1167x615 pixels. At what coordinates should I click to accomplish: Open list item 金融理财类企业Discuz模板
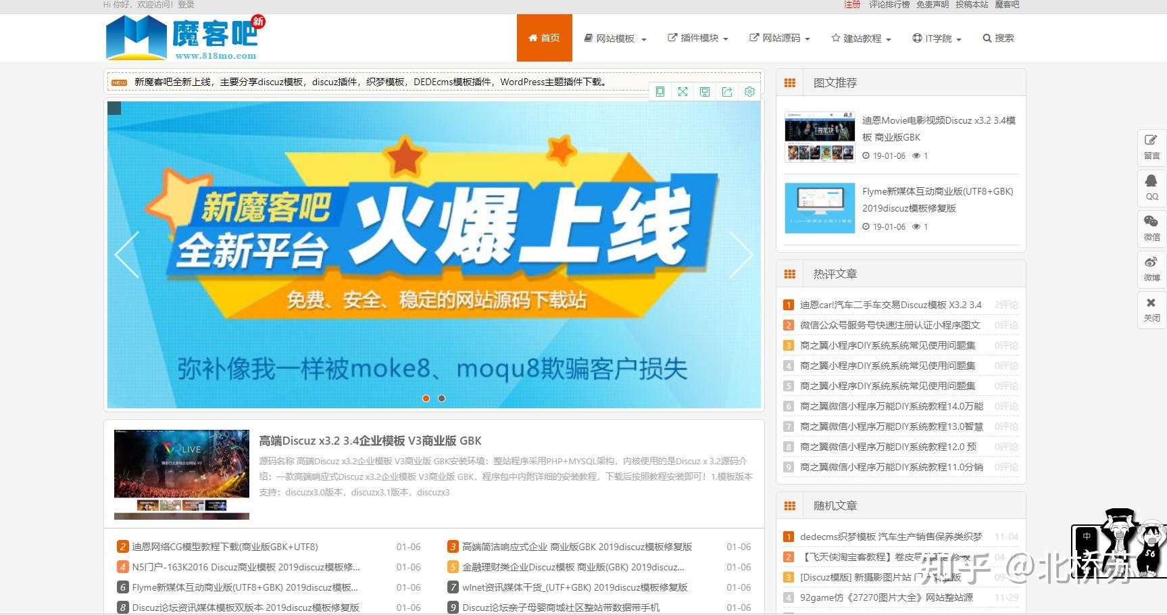pyautogui.click(x=573, y=567)
